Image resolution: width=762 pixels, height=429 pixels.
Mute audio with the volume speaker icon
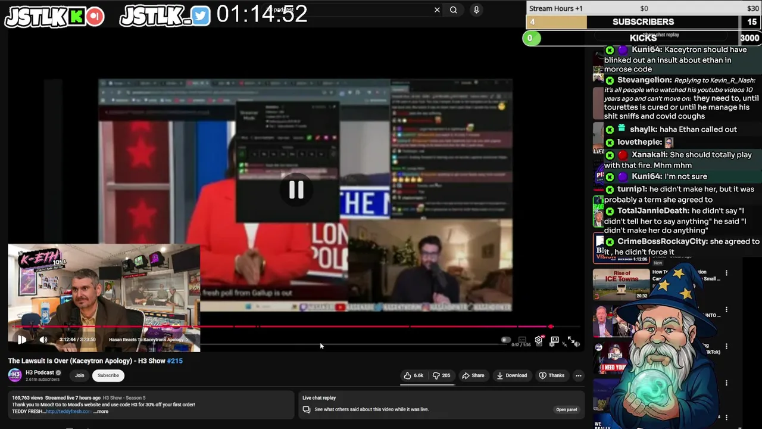[43, 340]
